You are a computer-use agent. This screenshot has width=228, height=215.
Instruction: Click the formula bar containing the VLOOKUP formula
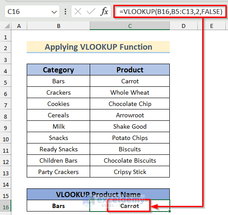click(170, 11)
